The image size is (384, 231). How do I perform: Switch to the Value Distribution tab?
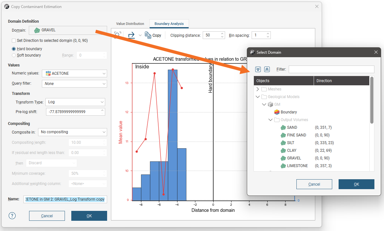pos(130,24)
